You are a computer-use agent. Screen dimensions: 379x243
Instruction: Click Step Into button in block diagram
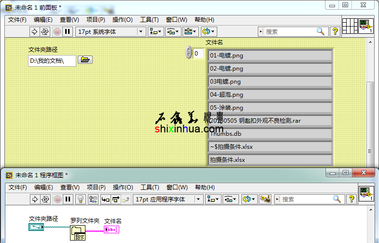105,199
